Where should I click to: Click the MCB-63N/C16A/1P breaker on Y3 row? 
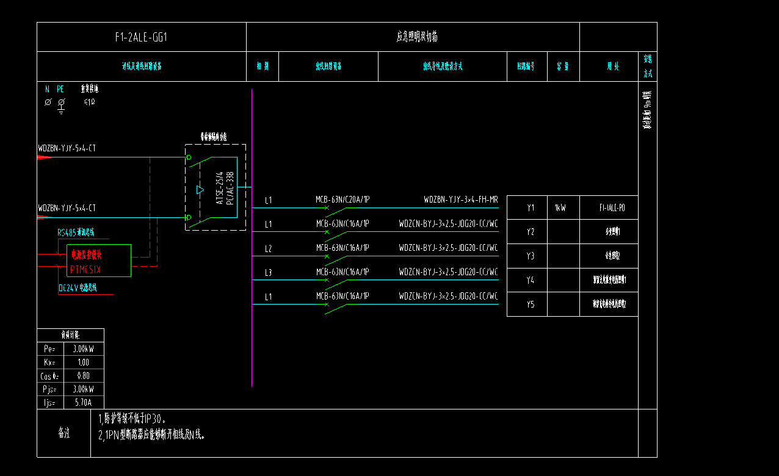point(342,248)
